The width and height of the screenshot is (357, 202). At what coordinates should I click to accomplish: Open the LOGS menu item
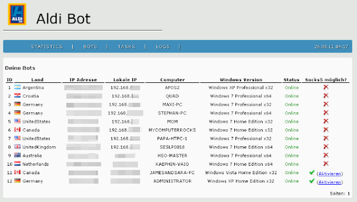(x=162, y=47)
